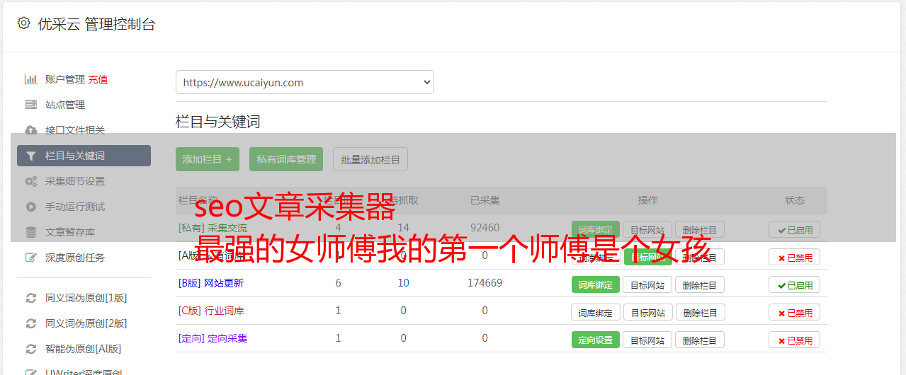Image resolution: width=906 pixels, height=375 pixels.
Task: Open 站点管理 via its server icon
Action: (x=30, y=105)
